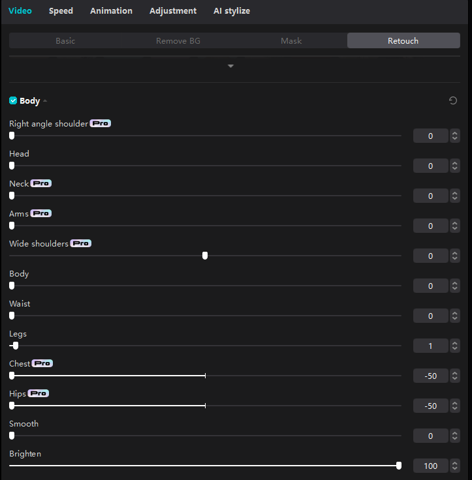The image size is (472, 480).
Task: Click the Legs slider handle
Action: 16,346
